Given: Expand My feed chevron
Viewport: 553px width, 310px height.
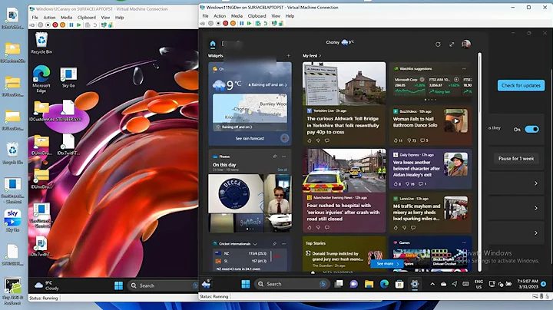Looking at the screenshot, I should coord(320,56).
